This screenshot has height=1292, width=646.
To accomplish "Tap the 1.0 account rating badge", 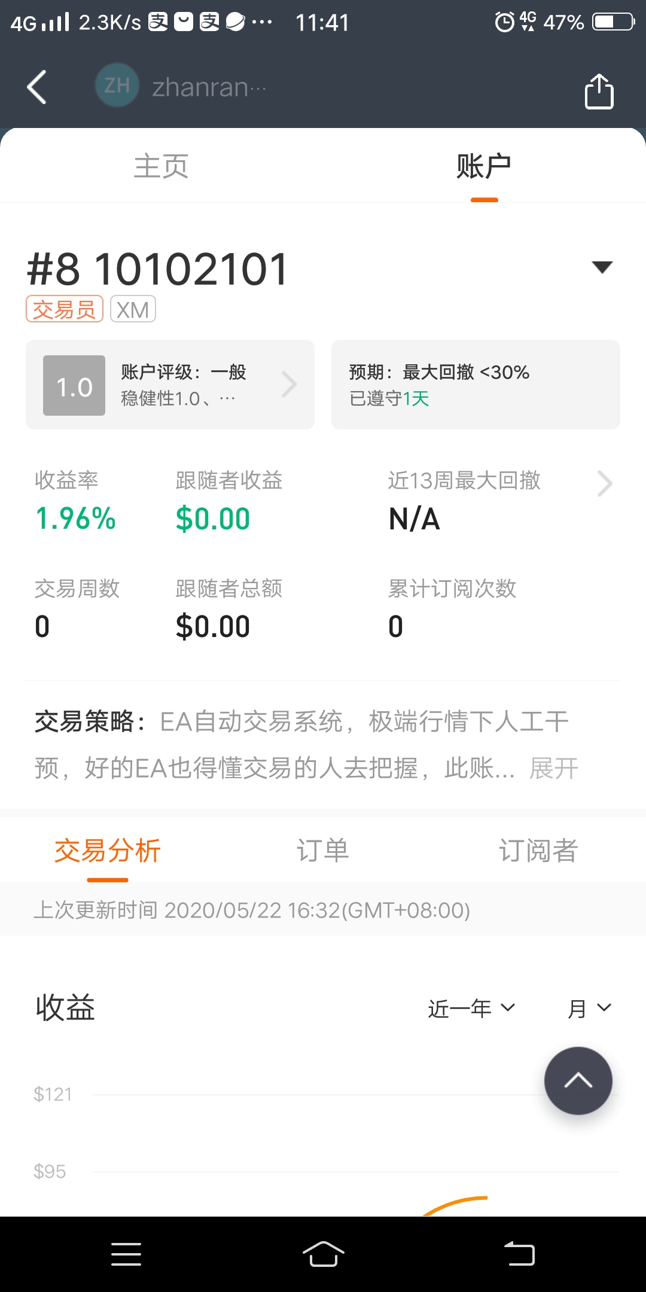I will coord(74,385).
